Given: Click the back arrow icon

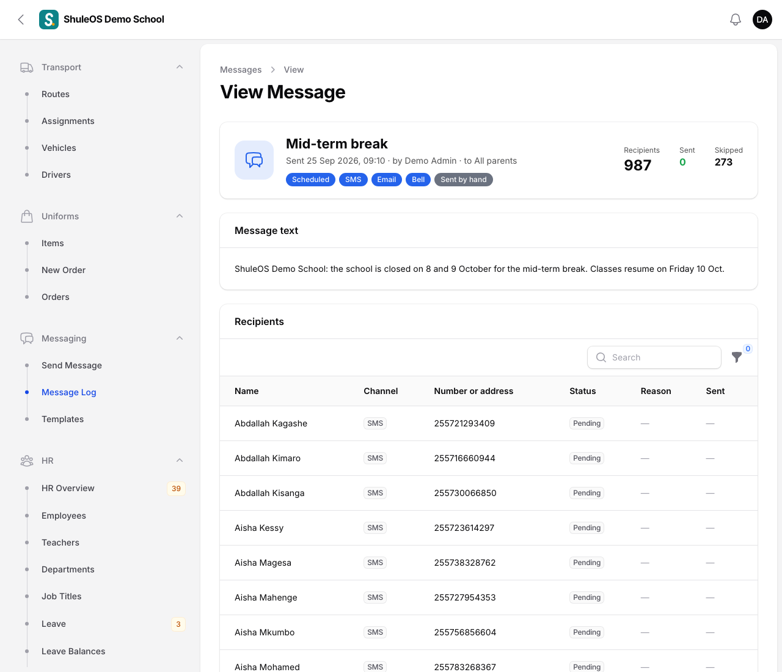Looking at the screenshot, I should pyautogui.click(x=21, y=20).
